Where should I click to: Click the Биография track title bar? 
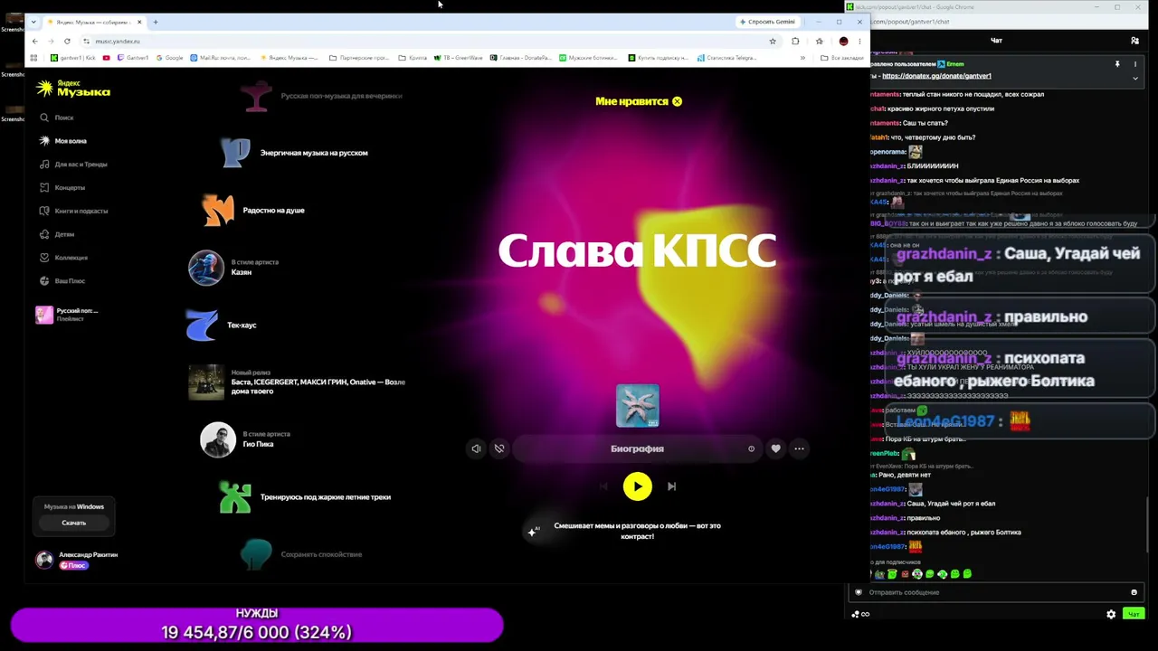tap(637, 448)
